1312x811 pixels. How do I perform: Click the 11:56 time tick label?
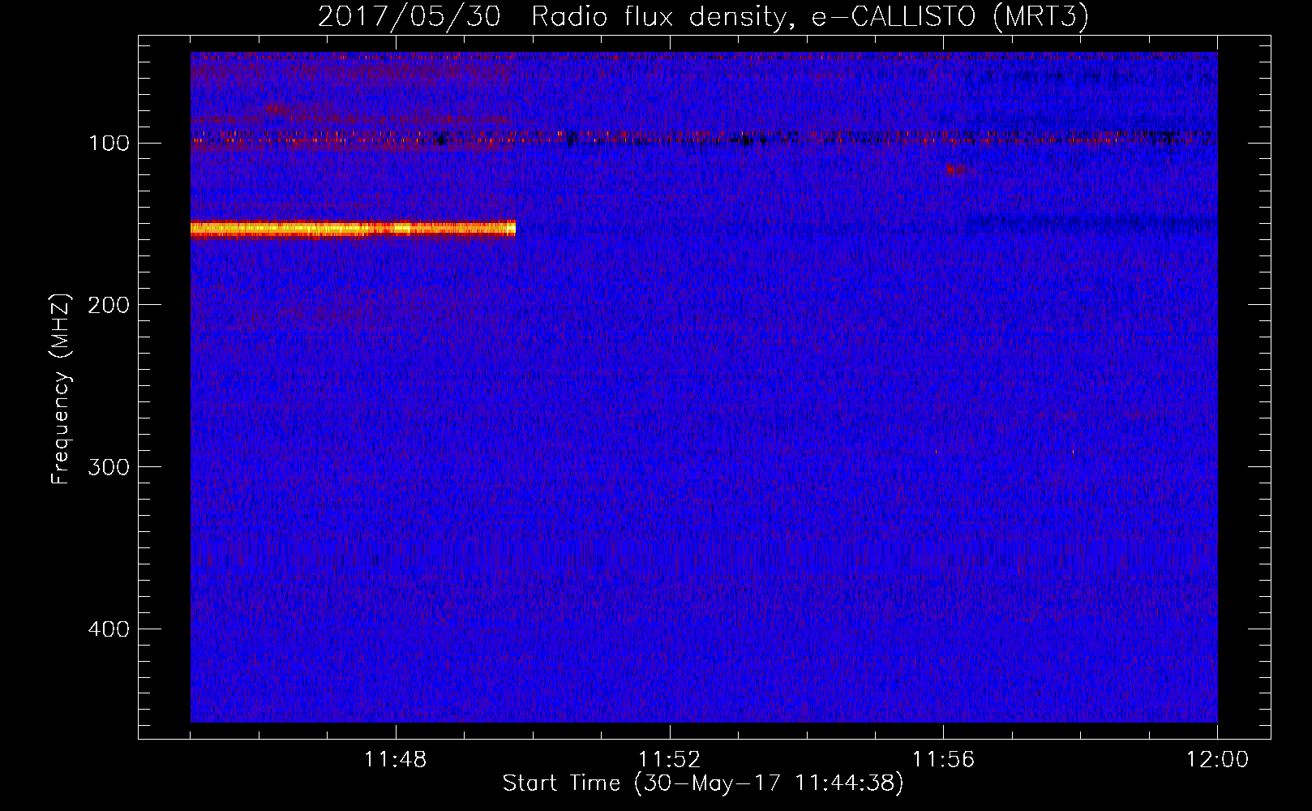tap(943, 760)
